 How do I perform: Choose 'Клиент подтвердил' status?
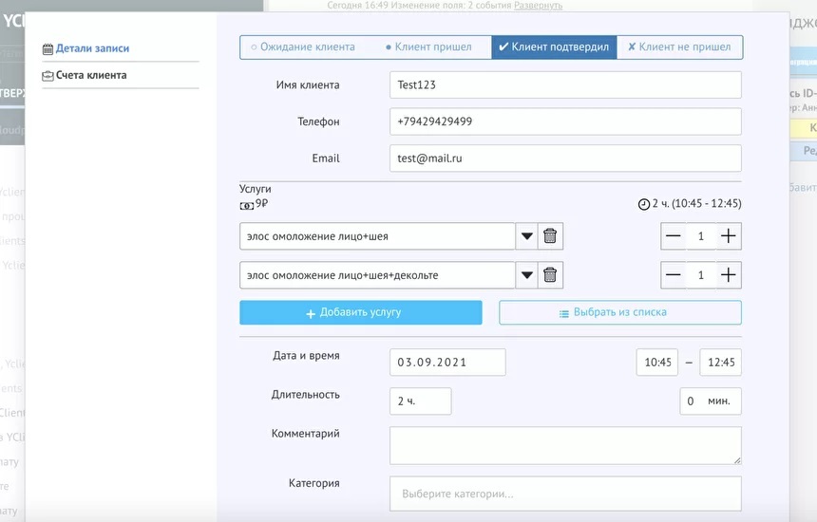coord(554,47)
